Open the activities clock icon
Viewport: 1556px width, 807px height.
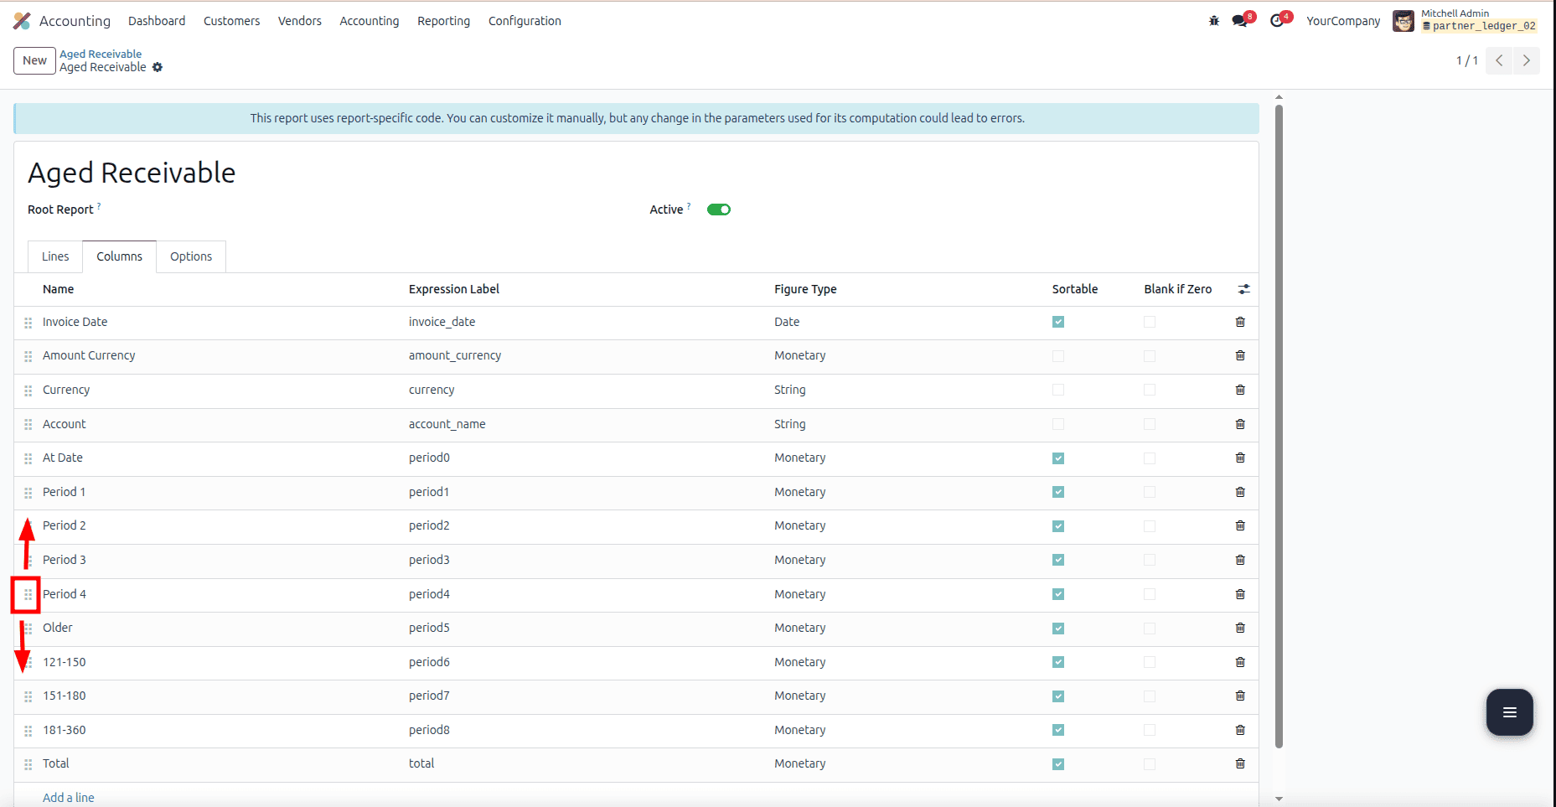[1277, 21]
